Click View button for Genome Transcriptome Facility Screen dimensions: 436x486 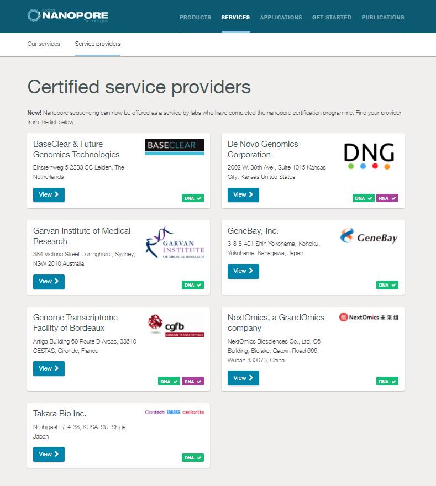[49, 368]
